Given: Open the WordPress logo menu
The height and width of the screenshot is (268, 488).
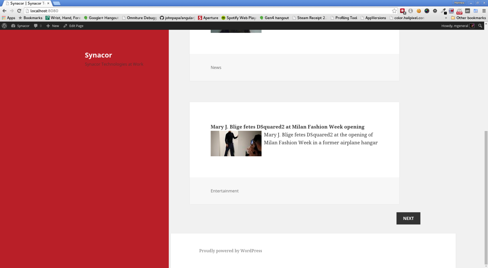Looking at the screenshot, I should tap(4, 26).
